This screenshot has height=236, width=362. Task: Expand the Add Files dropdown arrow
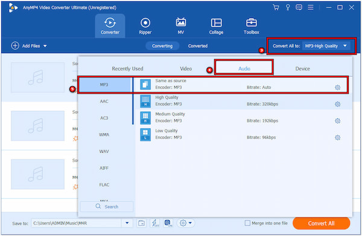(x=45, y=46)
